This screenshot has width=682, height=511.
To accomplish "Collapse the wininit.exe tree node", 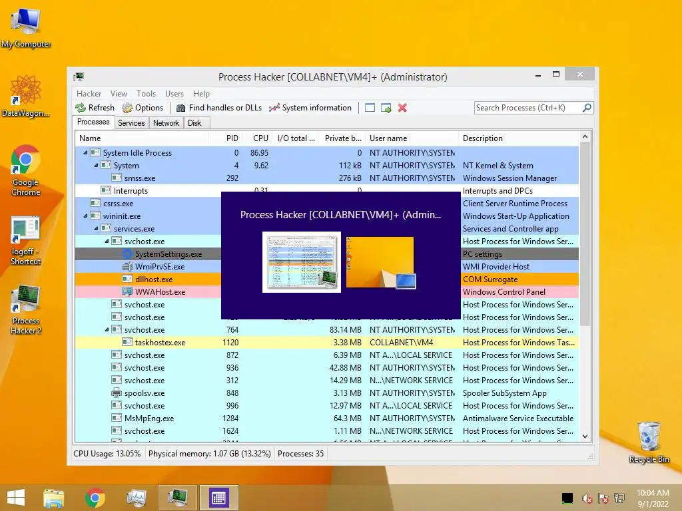I will [x=85, y=216].
